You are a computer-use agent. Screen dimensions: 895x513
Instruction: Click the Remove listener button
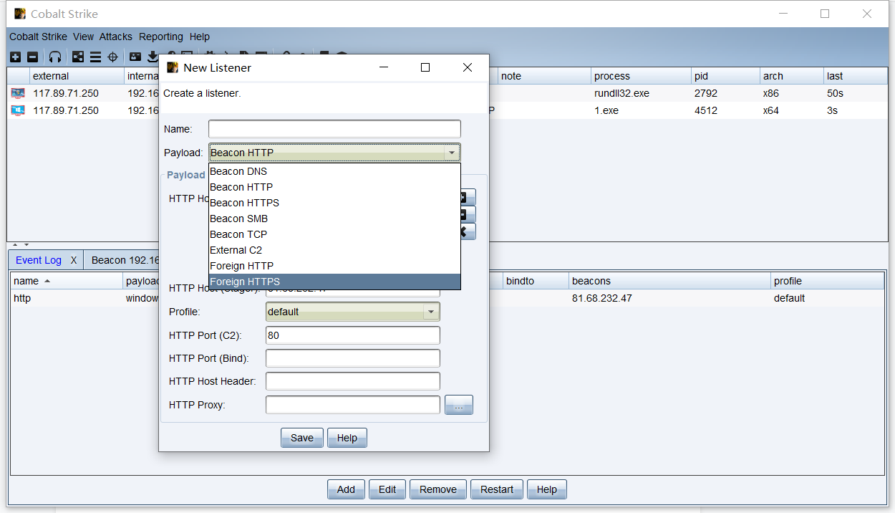(x=438, y=489)
